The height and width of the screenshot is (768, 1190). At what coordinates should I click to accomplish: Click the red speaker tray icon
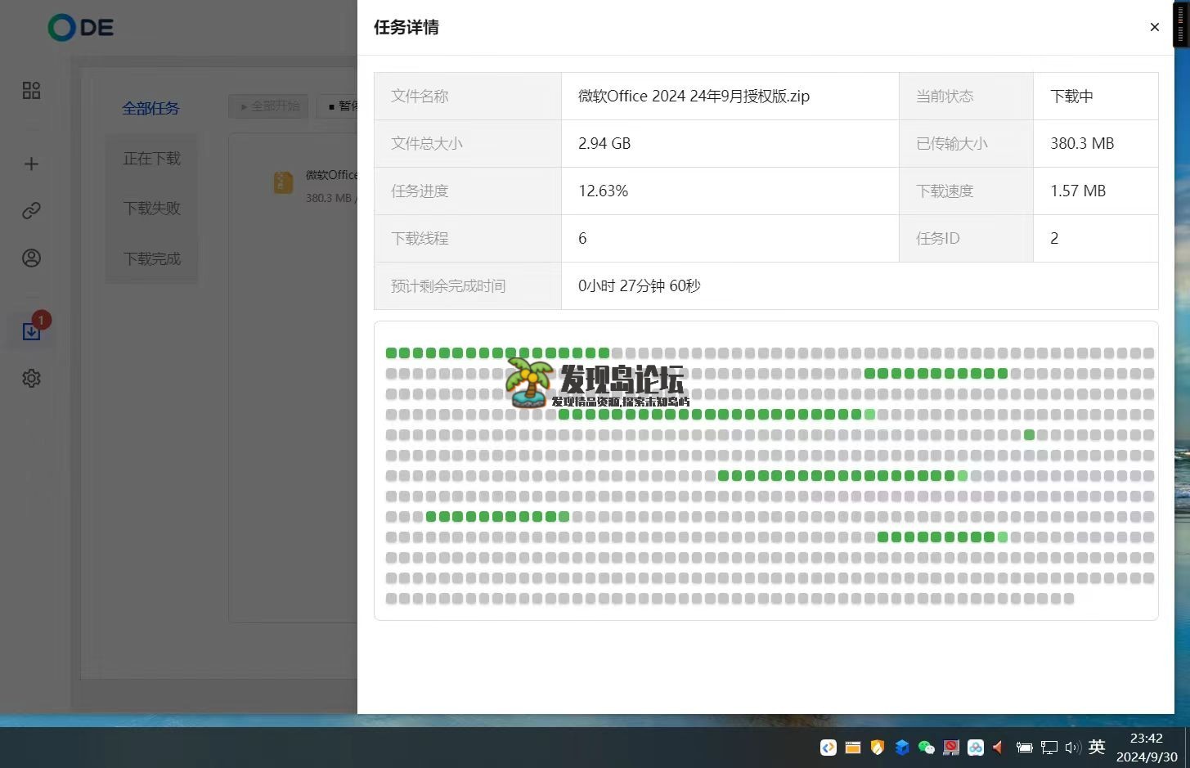(x=999, y=747)
